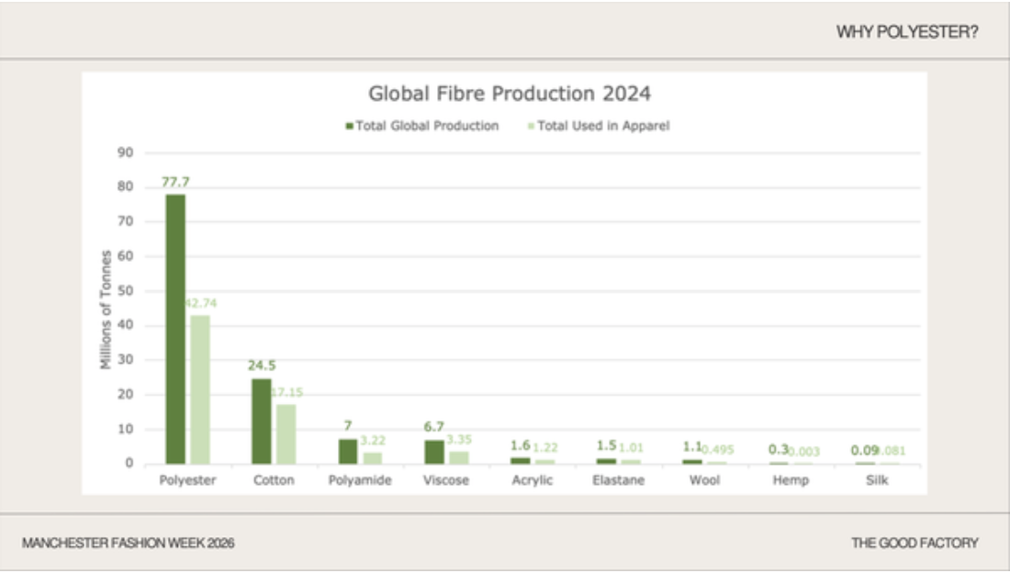Click the Polyester 42.74 light green bar

199,389
